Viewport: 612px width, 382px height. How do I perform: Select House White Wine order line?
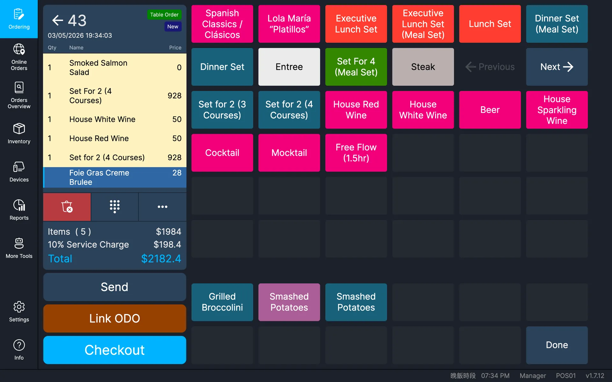pos(115,119)
